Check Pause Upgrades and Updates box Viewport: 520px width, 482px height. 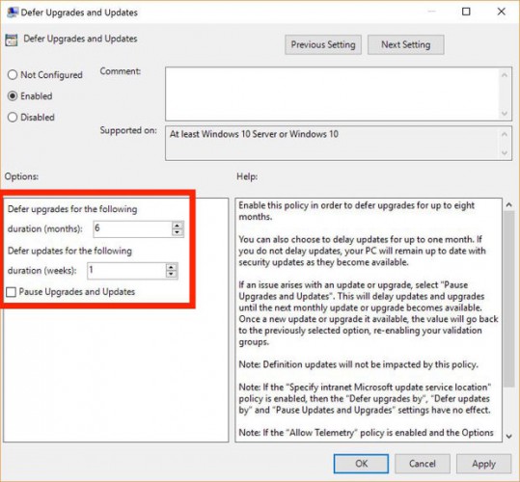tap(11, 292)
